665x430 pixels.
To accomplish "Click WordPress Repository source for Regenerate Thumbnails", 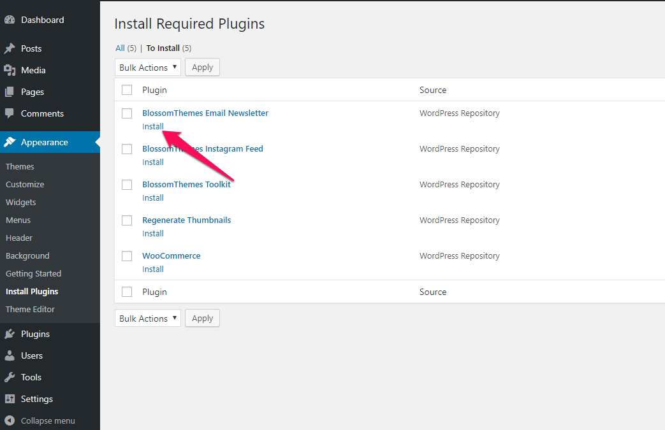I will (x=460, y=220).
